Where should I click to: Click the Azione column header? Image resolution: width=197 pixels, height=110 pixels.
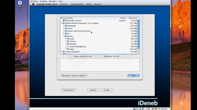point(120,18)
